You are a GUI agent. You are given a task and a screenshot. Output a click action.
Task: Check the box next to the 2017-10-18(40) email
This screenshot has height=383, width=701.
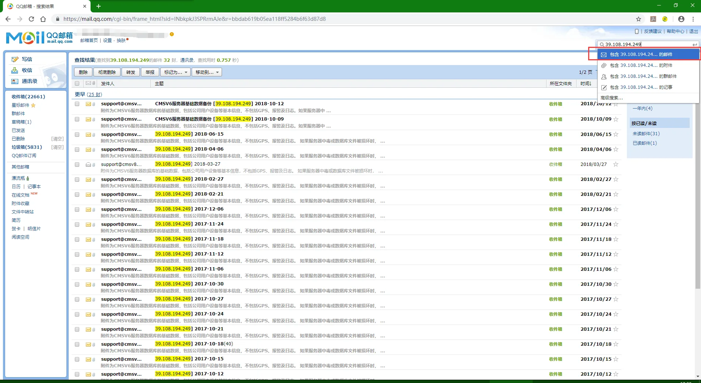[x=77, y=344]
